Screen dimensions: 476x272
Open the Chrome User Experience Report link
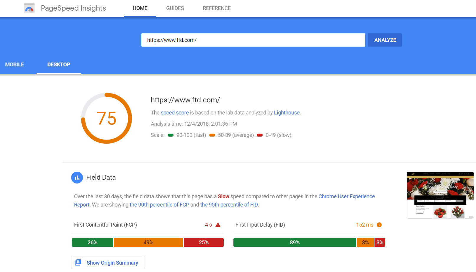tap(346, 196)
